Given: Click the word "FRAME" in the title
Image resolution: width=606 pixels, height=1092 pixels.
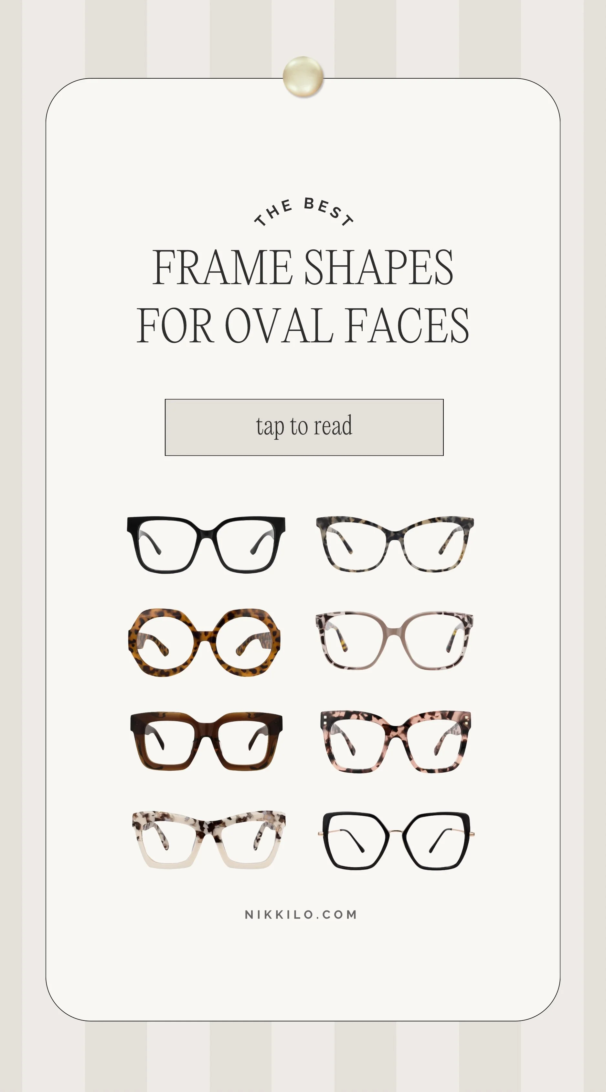Looking at the screenshot, I should point(222,267).
